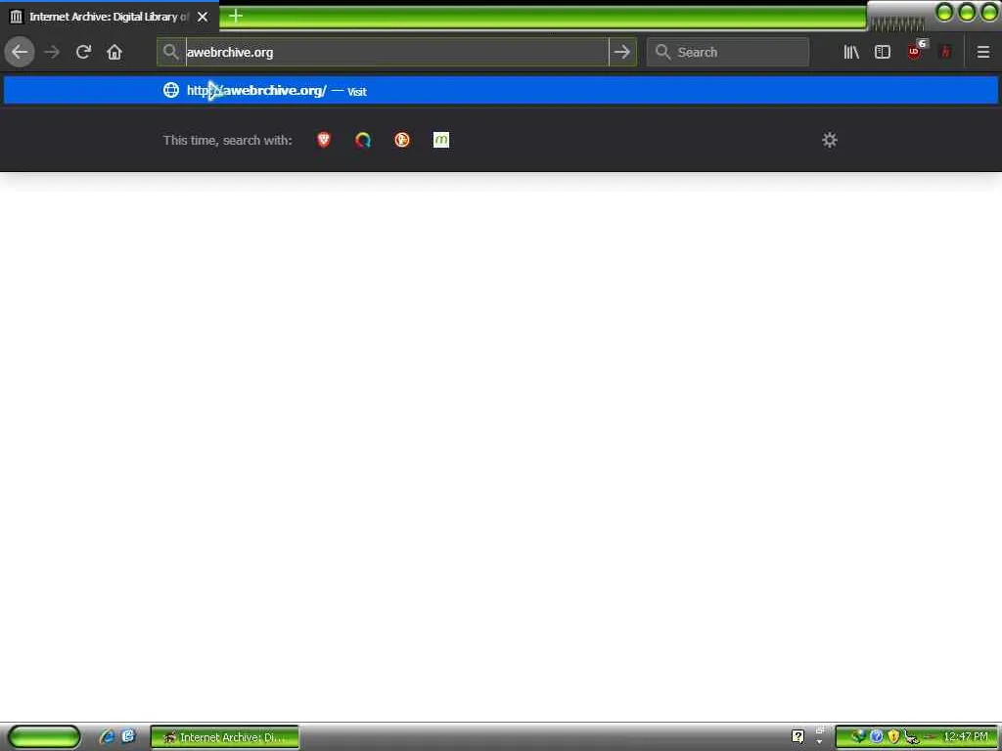Go back to the previous page

point(20,52)
